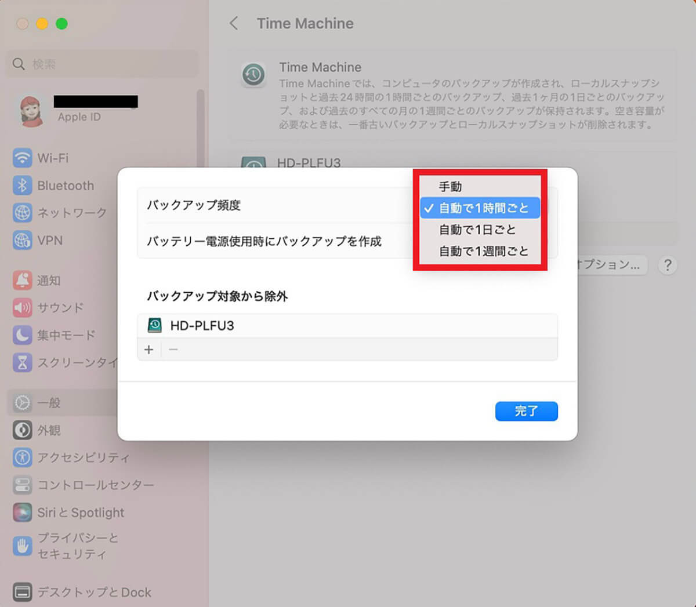Open Wi-Fi settings icon in sidebar
The image size is (696, 607).
pos(22,158)
